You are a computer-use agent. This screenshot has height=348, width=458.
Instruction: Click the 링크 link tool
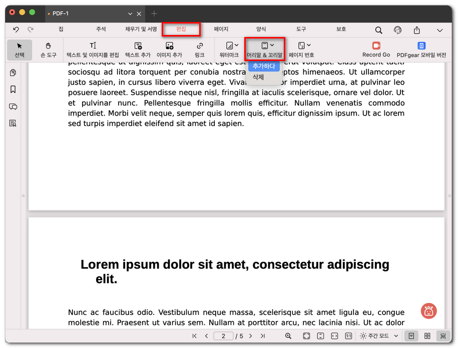(199, 49)
